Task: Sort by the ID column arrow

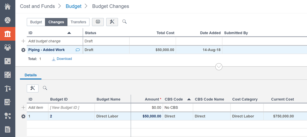Action: click(x=69, y=33)
